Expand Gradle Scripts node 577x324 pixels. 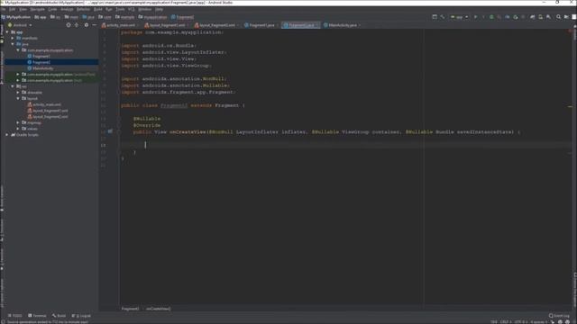[7, 135]
